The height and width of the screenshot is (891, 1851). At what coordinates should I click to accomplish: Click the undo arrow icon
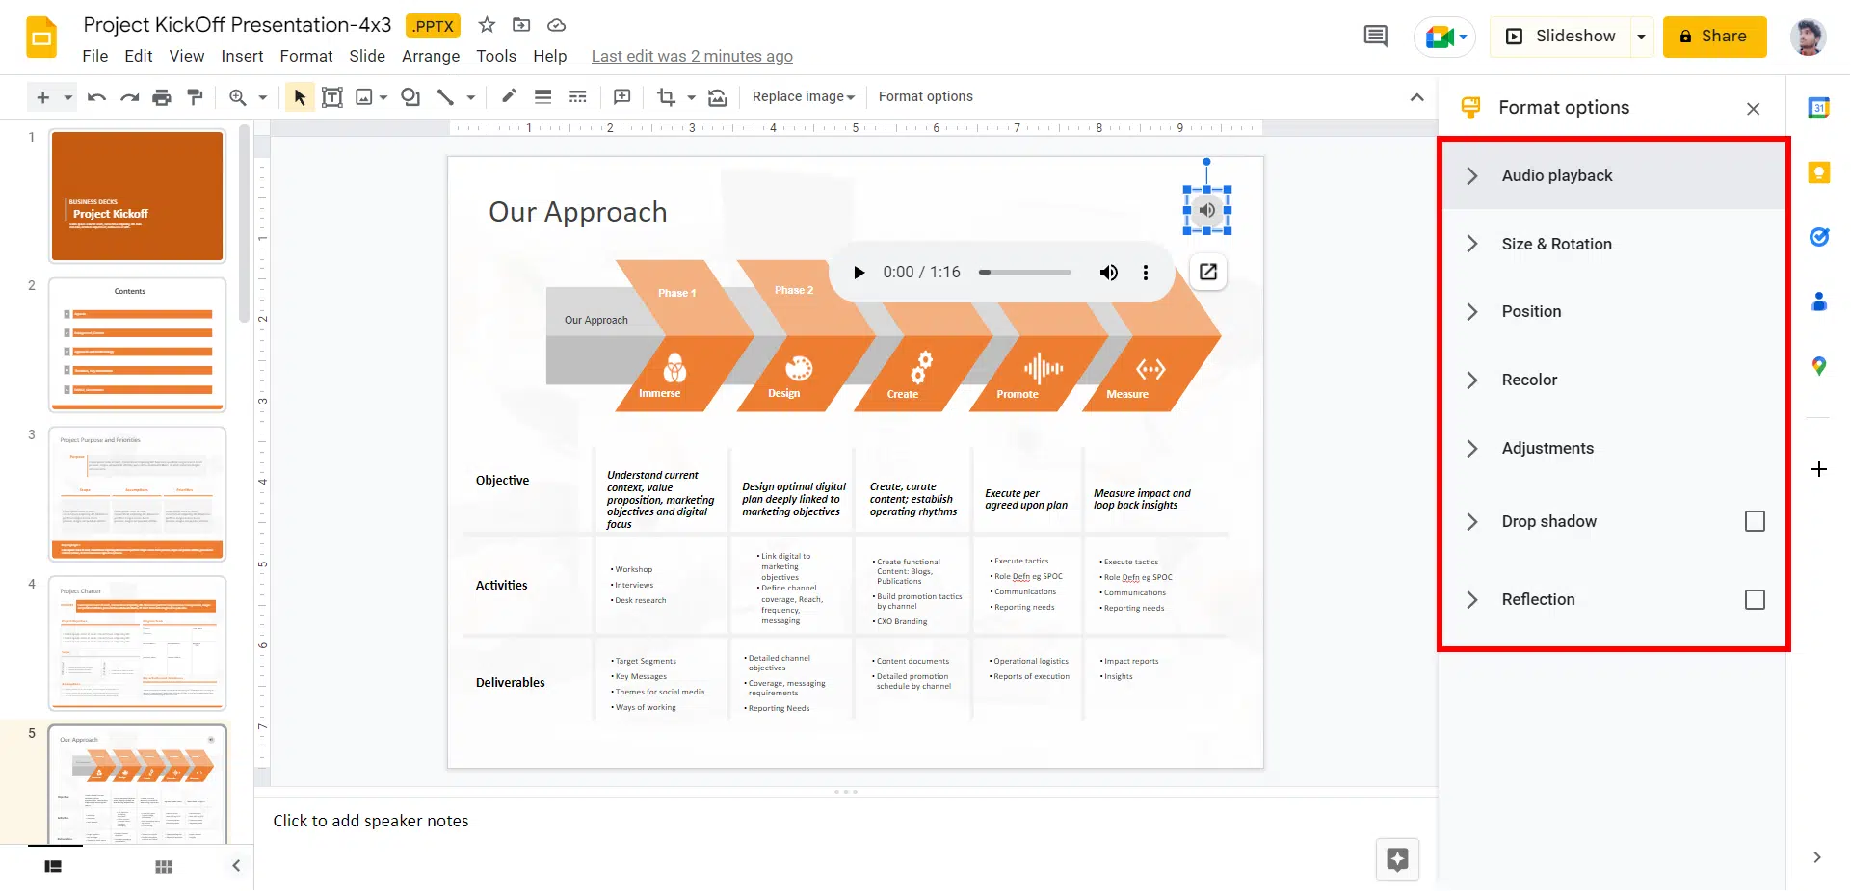96,97
